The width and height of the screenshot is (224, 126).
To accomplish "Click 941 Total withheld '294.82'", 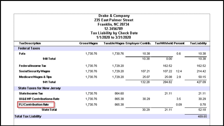I will [x=167, y=82].
